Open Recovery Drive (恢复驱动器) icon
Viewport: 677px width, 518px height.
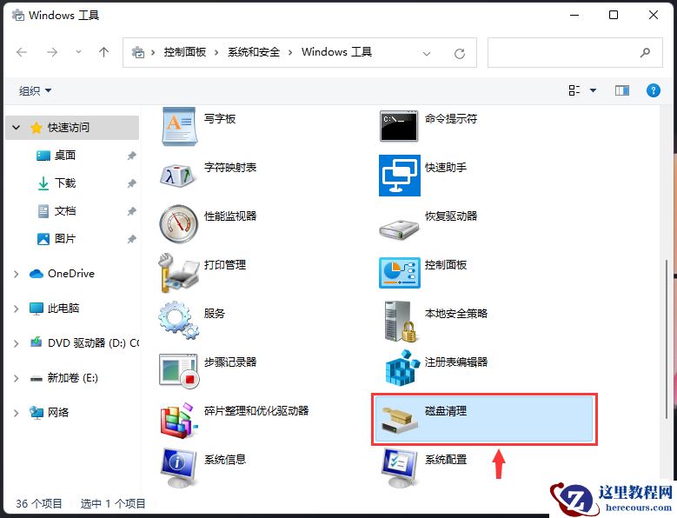(x=399, y=229)
